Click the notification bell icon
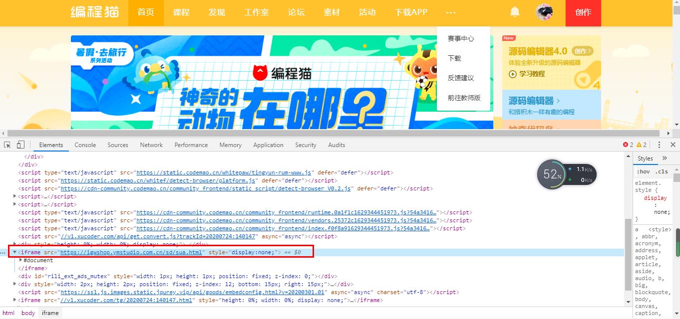This screenshot has width=680, height=319. [514, 12]
